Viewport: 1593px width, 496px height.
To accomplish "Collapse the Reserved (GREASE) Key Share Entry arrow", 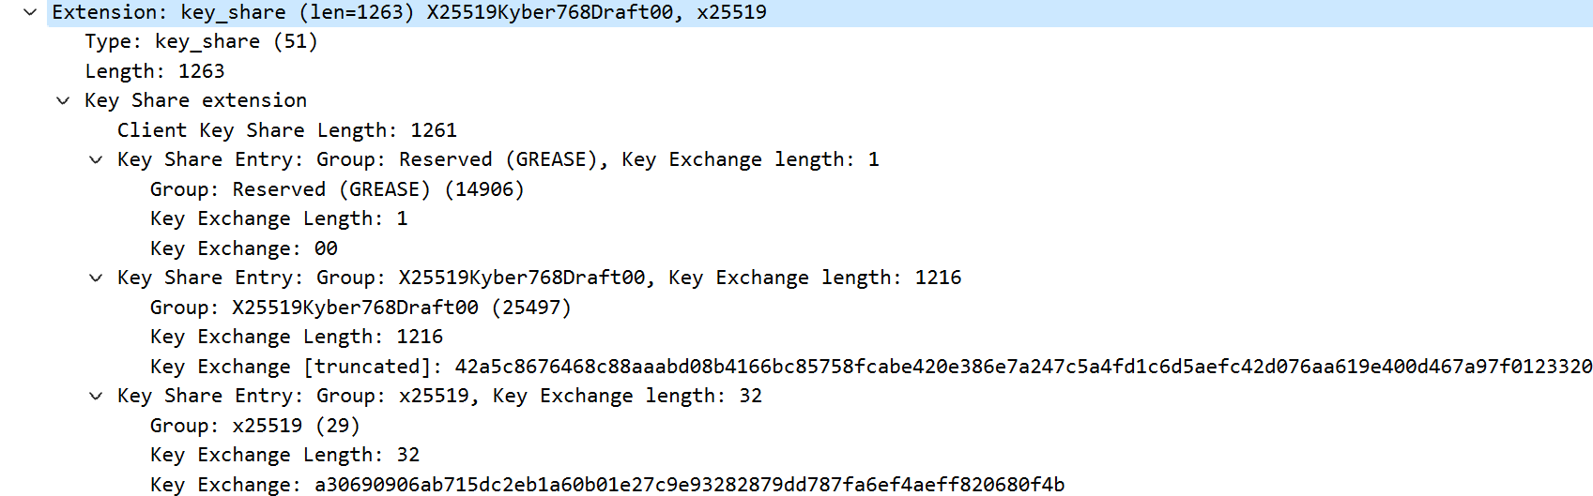I will coord(96,159).
